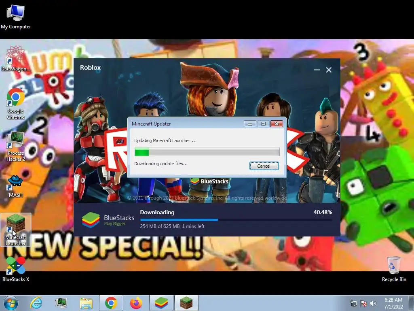Image resolution: width=414 pixels, height=311 pixels.
Task: Click the 6:28 AM clock in the tray
Action: click(x=393, y=303)
